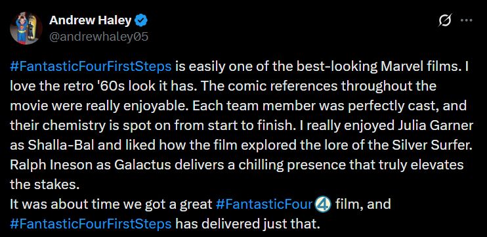Open #FantasticFourFirstSteps hashtag before "has delivered"
487x237 pixels.
(91, 225)
